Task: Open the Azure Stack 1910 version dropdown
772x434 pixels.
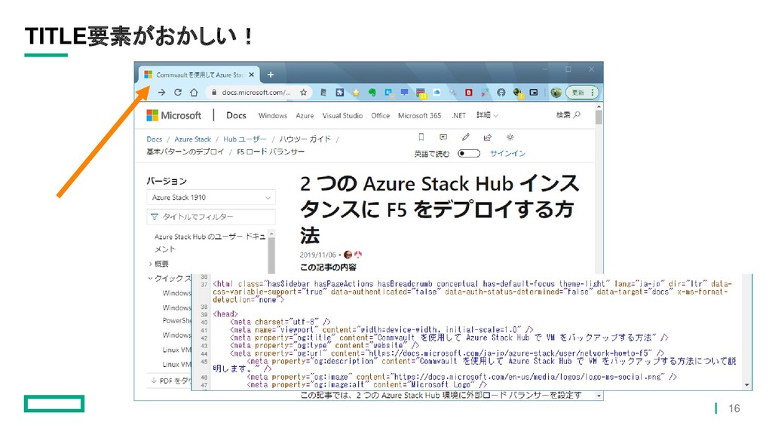Action: pyautogui.click(x=211, y=197)
